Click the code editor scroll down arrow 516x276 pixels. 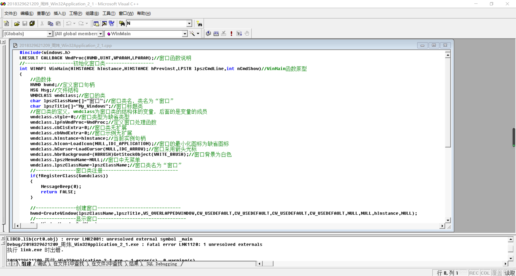[448, 220]
